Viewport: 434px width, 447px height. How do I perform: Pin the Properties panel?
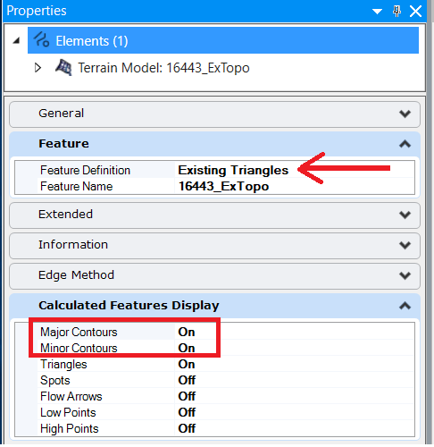[x=396, y=12]
